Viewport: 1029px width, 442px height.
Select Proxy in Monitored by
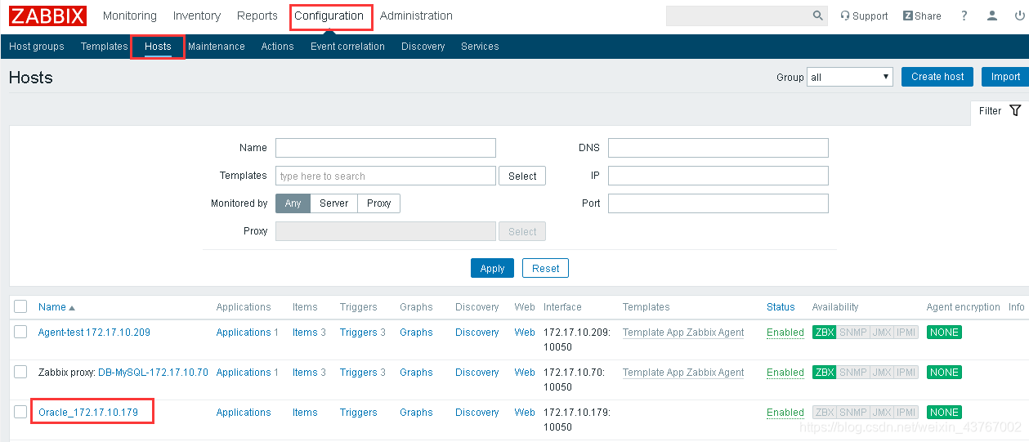click(378, 203)
